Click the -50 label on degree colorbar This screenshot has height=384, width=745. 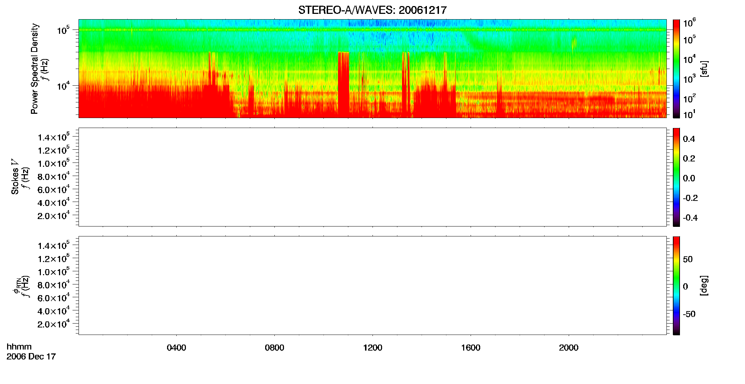click(689, 314)
